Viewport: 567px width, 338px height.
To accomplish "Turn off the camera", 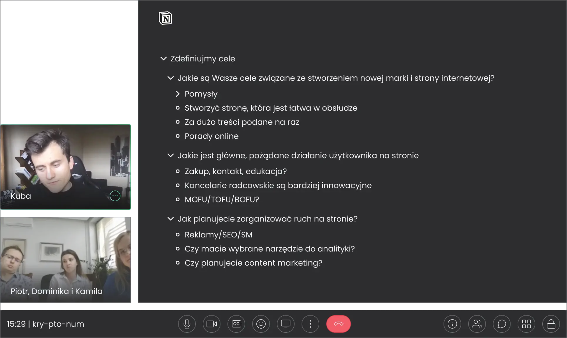I will pyautogui.click(x=211, y=324).
